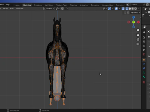Click the t-shirt icon beside the X mirror button
This screenshot has width=150, height=112.
(x=125, y=12)
